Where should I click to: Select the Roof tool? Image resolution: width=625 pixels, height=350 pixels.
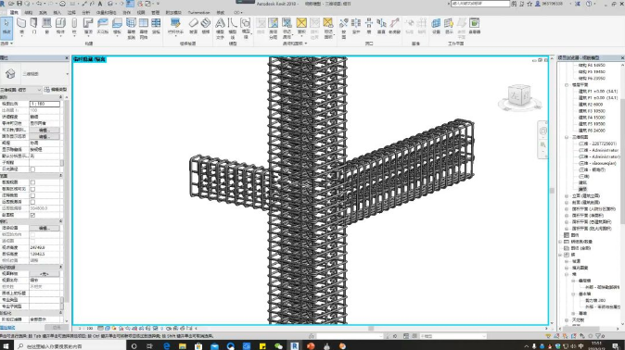(x=88, y=27)
